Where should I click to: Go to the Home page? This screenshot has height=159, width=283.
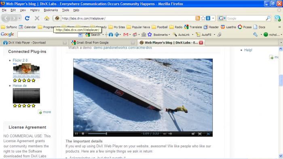(x=47, y=18)
